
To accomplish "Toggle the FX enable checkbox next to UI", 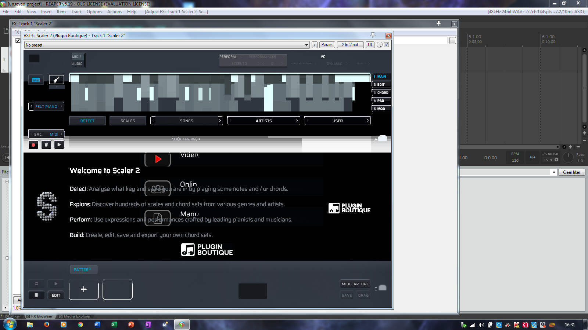I will 386,45.
